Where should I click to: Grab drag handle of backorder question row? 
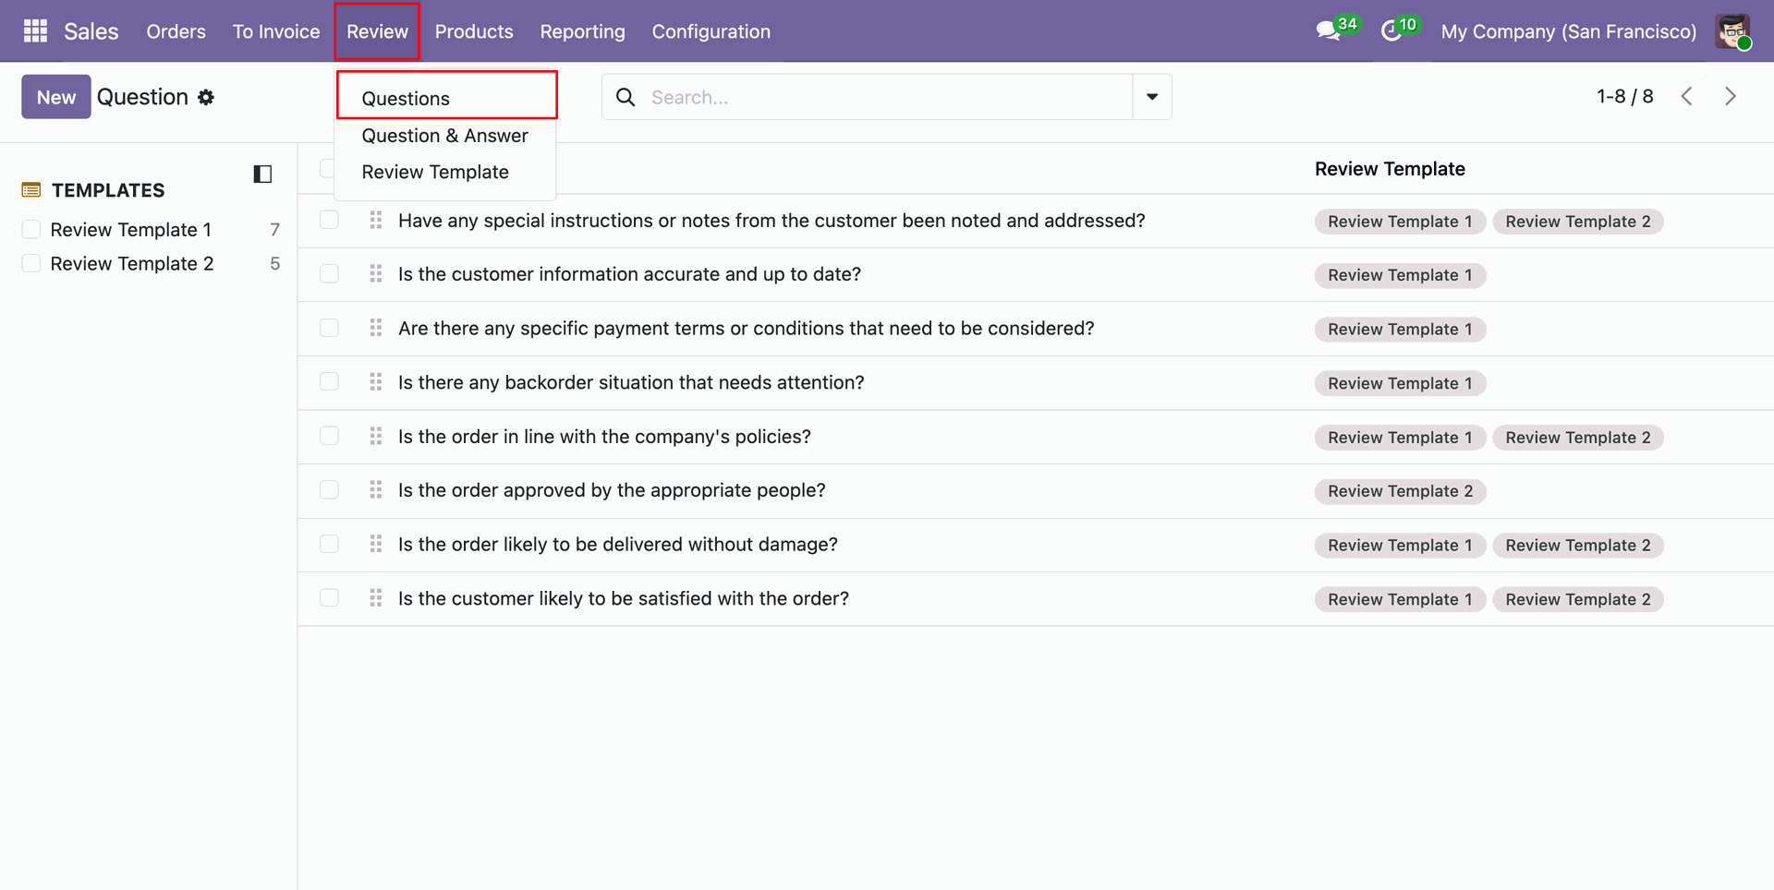click(x=375, y=381)
